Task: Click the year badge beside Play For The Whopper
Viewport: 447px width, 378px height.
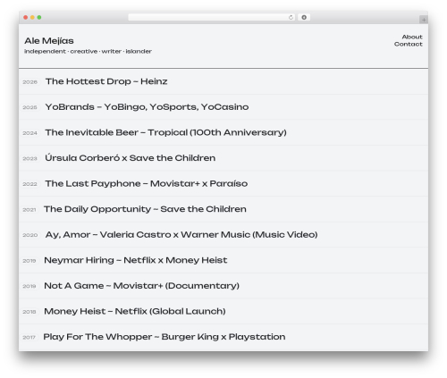Action: [29, 338]
